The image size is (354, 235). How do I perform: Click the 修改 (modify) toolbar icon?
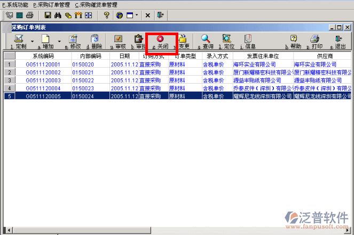(x=73, y=39)
